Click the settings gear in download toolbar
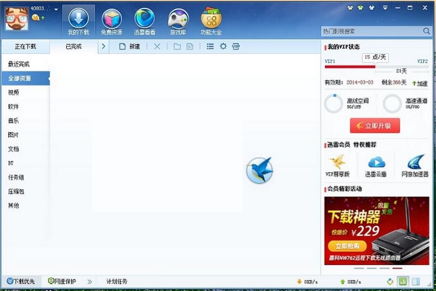This screenshot has width=436, height=291. point(223,46)
